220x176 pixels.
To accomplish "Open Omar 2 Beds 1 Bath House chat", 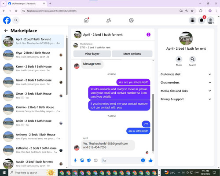I will pyautogui.click(x=33, y=95).
